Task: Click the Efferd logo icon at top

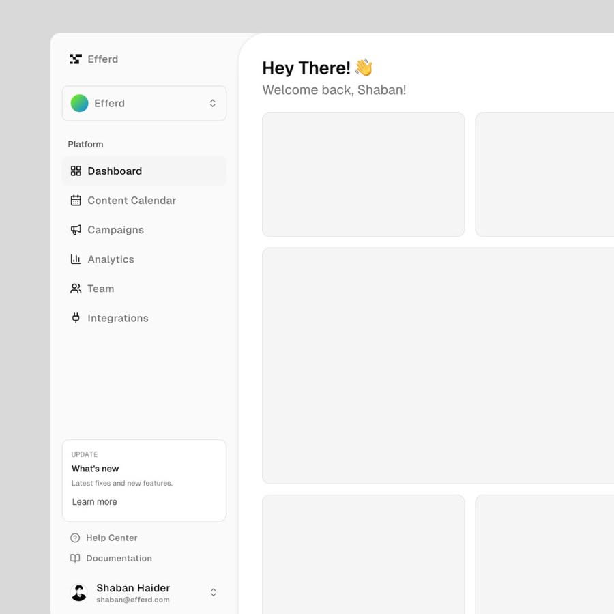Action: point(75,59)
